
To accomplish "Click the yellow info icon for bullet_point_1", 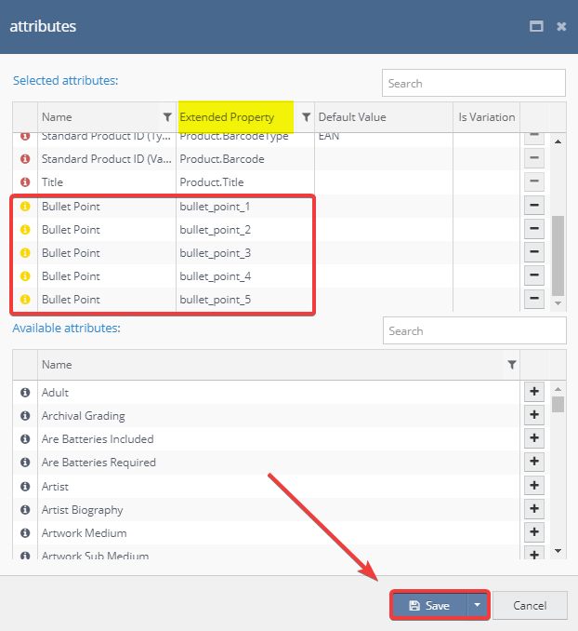I will (x=25, y=207).
